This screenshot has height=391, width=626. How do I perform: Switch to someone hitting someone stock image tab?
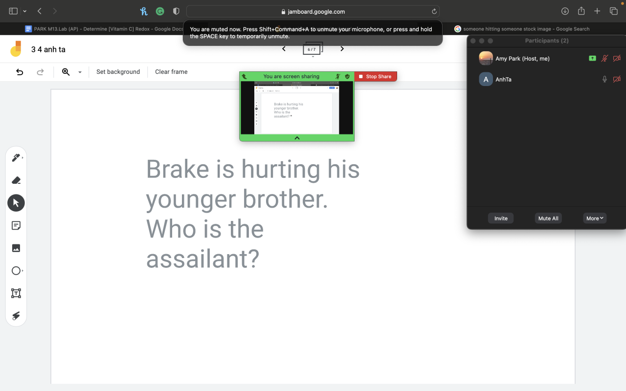pyautogui.click(x=522, y=29)
